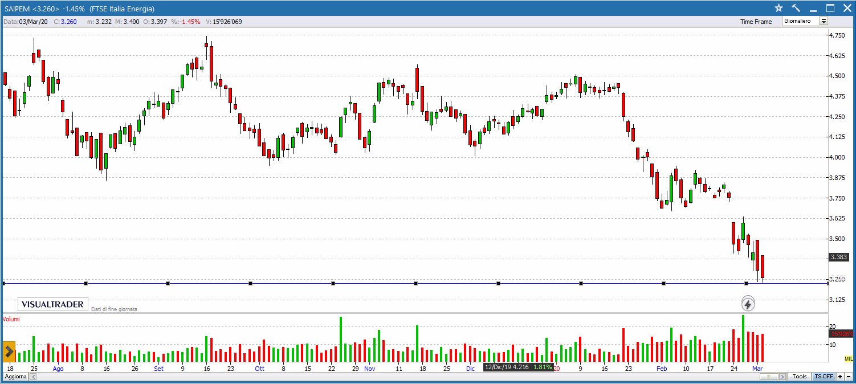The width and height of the screenshot is (856, 384).
Task: Add SAIPEM chart to favorites with star icon
Action: click(x=778, y=8)
